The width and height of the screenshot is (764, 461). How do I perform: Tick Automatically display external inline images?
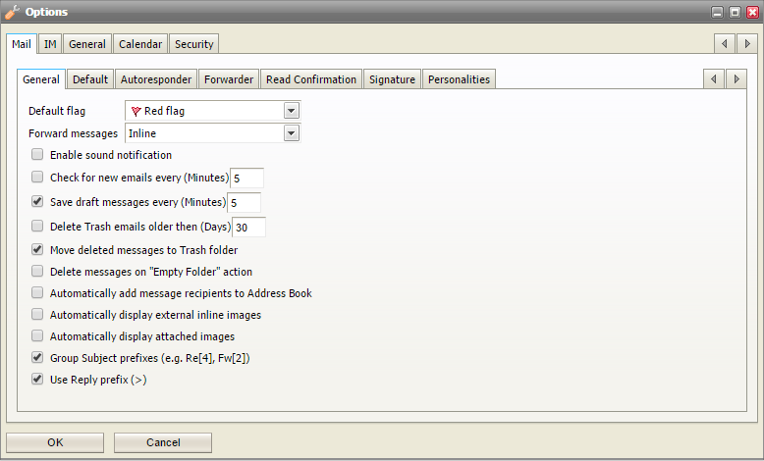(x=37, y=314)
